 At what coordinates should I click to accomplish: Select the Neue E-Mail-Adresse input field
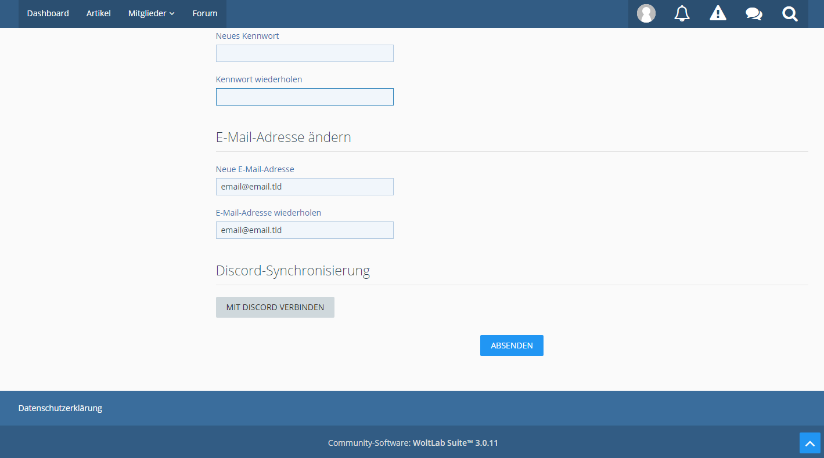[x=304, y=187]
